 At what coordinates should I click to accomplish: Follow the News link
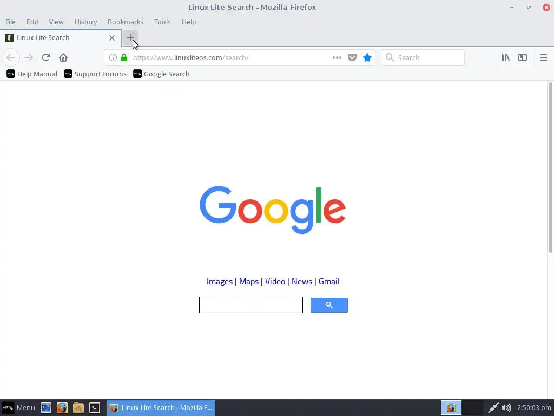click(302, 281)
